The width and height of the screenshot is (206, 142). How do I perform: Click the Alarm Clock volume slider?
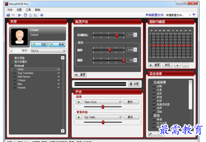tap(103, 107)
